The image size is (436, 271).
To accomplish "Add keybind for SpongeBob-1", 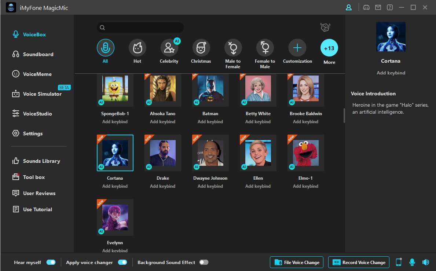I will coord(115,122).
